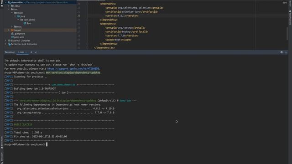The height and width of the screenshot is (164, 292).
Task: Click line number 23 in gutter
Action: click(79, 16)
